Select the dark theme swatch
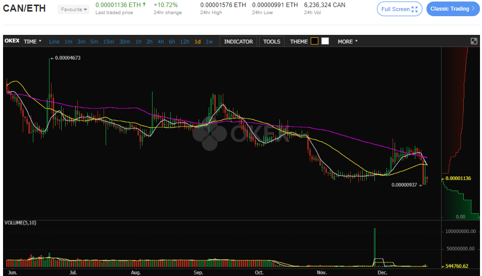482x276 pixels. click(314, 41)
